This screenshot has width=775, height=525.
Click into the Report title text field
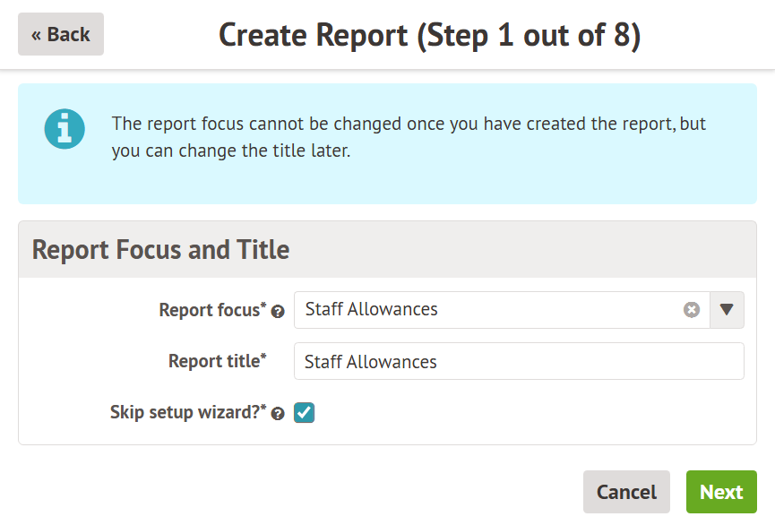(519, 362)
